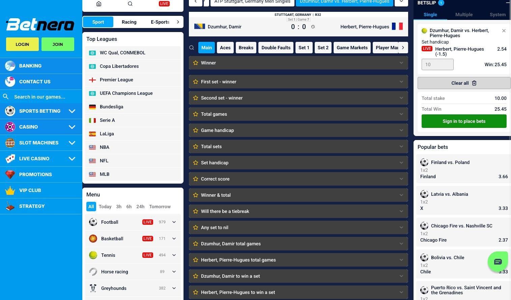Star the Second set - winner market
Screen dimensions: 511x300
(x=195, y=98)
